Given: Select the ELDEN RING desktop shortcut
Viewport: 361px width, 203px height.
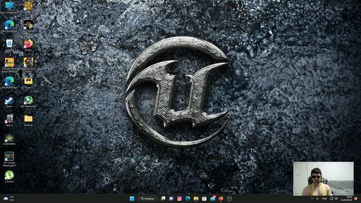Looking at the screenshot, I should click(x=9, y=139).
